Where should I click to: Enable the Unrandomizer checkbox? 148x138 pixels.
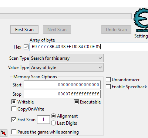108,80
